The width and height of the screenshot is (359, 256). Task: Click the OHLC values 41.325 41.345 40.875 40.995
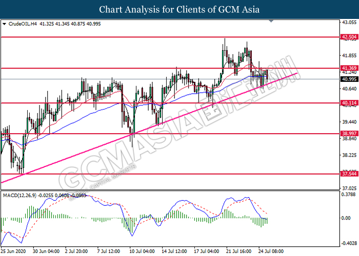point(70,24)
